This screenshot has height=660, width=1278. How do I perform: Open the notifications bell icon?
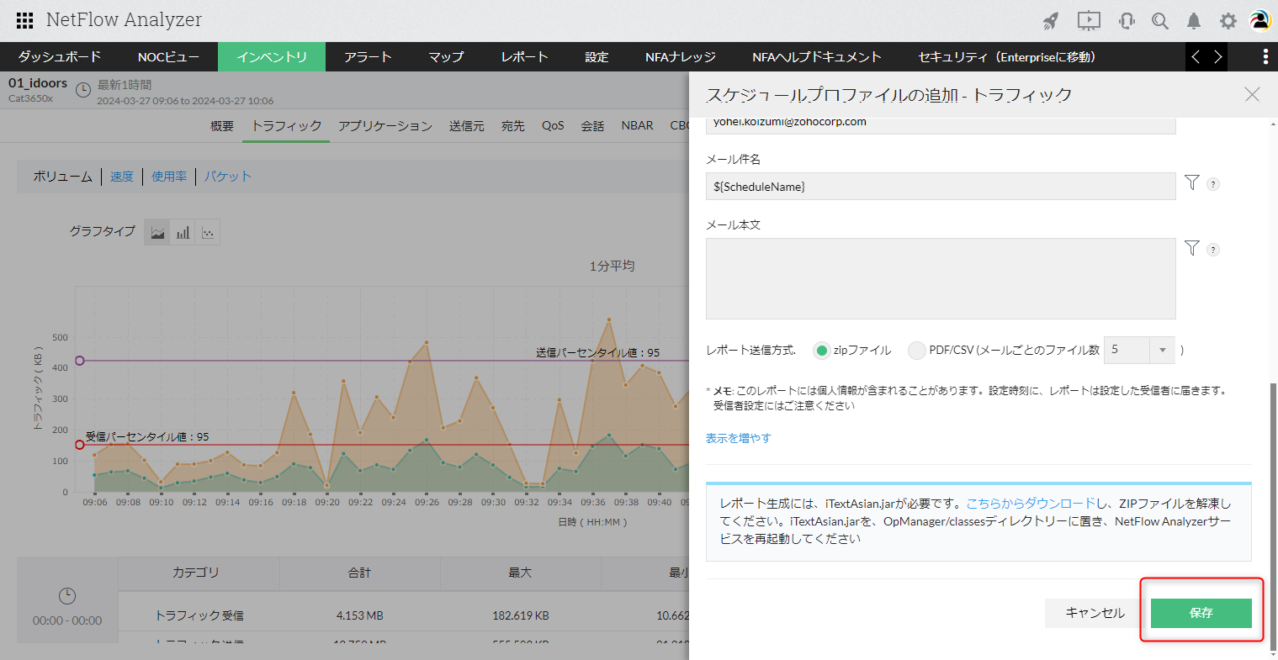pyautogui.click(x=1194, y=21)
